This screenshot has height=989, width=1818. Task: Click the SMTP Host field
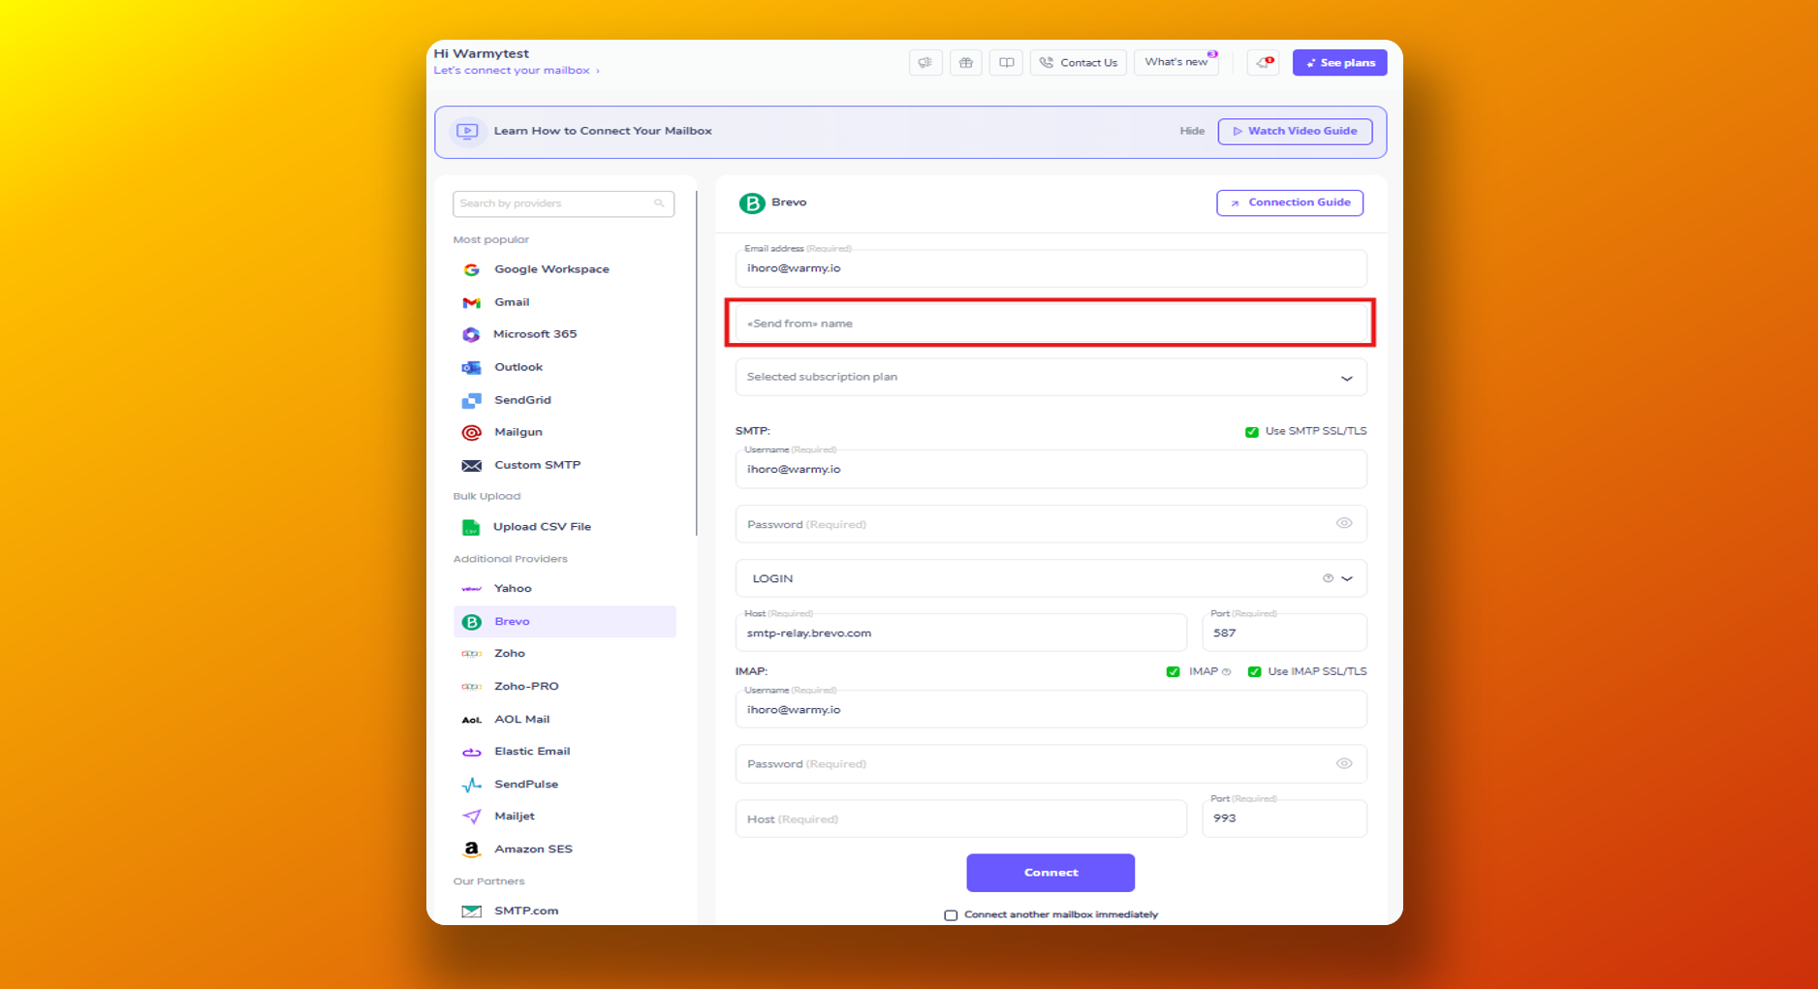(960, 633)
